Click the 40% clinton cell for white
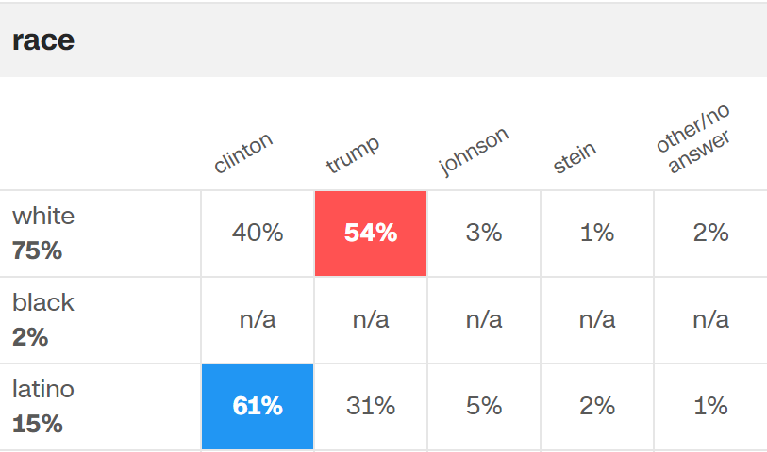 [x=258, y=234]
